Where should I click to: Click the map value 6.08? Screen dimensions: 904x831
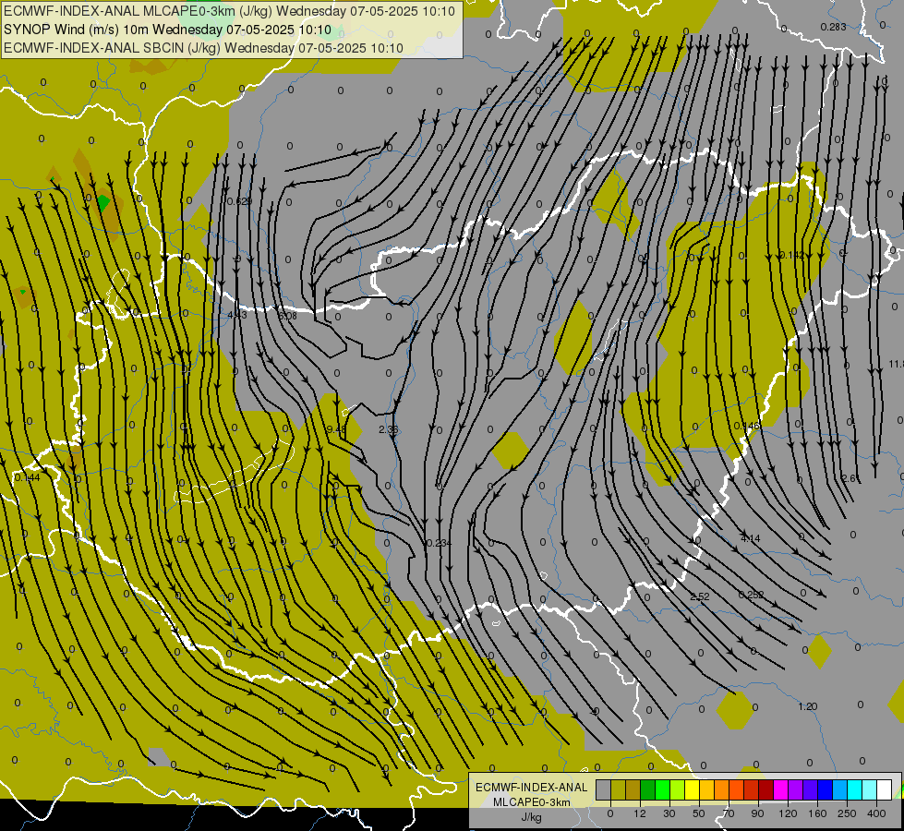[287, 316]
